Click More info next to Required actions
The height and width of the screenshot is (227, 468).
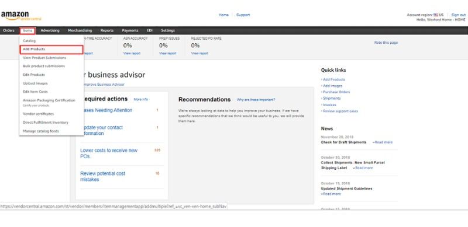[140, 99]
